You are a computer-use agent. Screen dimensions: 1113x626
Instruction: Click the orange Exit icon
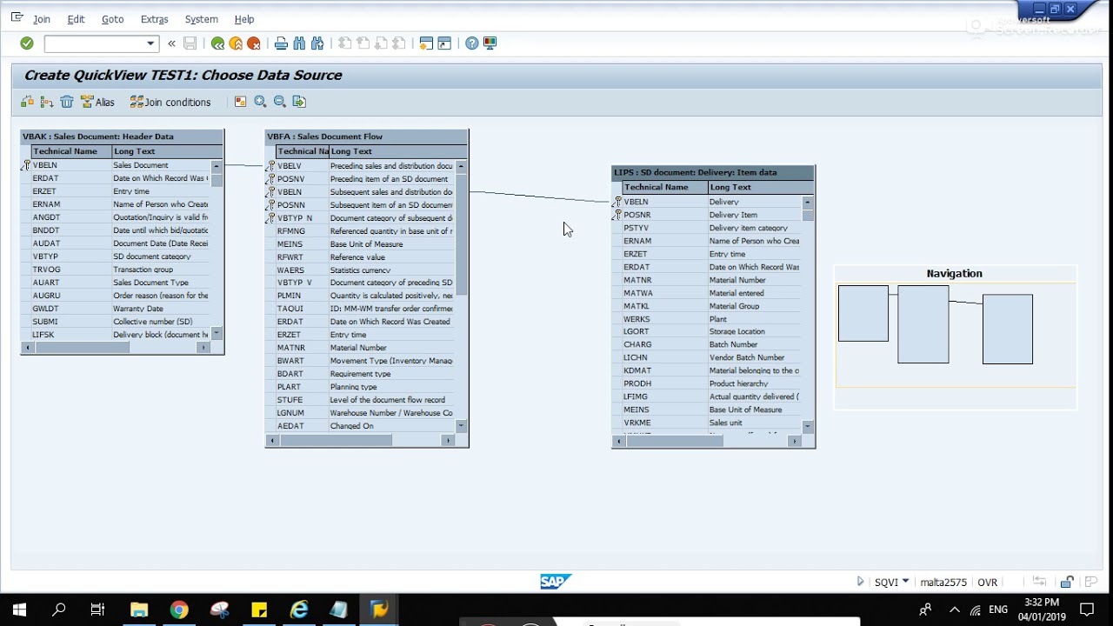(x=236, y=43)
